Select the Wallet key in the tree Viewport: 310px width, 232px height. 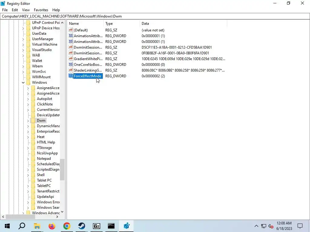[x=37, y=60]
